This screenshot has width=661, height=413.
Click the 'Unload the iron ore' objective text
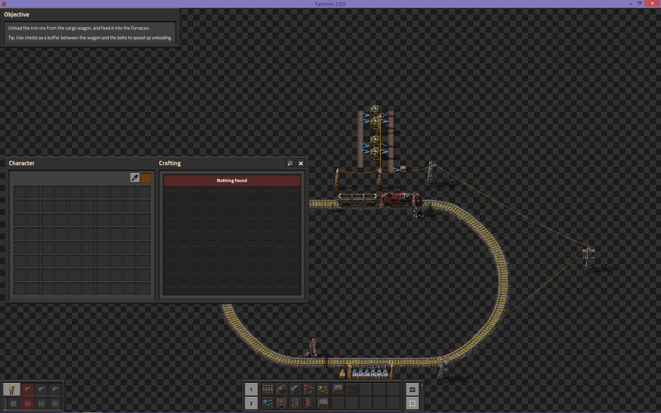pyautogui.click(x=79, y=28)
